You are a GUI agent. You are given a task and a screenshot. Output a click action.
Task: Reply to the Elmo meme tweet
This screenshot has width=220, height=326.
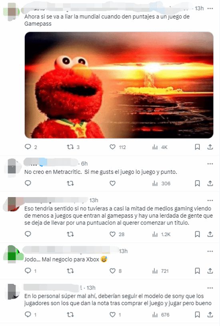[28, 147]
